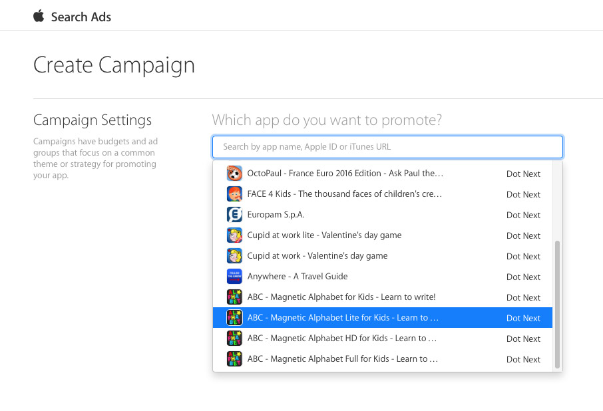The image size is (603, 411).
Task: Select Anywhere - A Travel Guide
Action: click(298, 277)
